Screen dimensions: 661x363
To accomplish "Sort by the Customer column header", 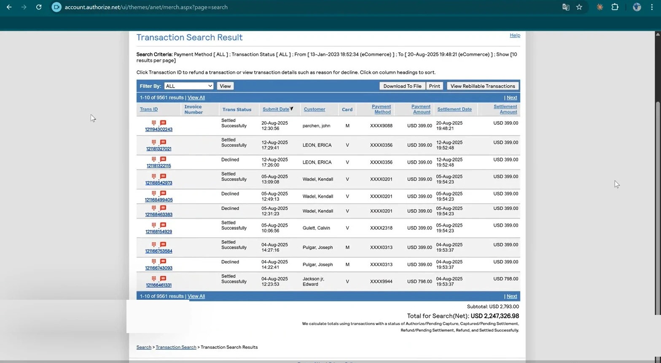I will click(x=314, y=109).
